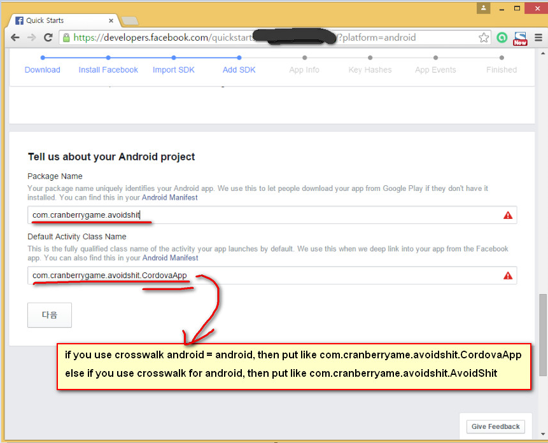Click the Add SDK step progress dot
The image size is (548, 443).
[239, 58]
